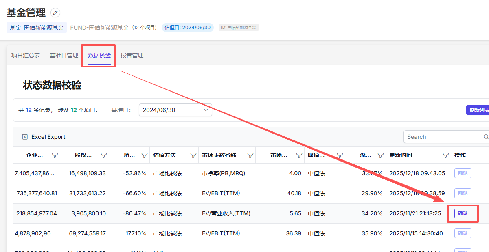Click the -52.86% cell
The height and width of the screenshot is (252, 489).
pyautogui.click(x=134, y=173)
